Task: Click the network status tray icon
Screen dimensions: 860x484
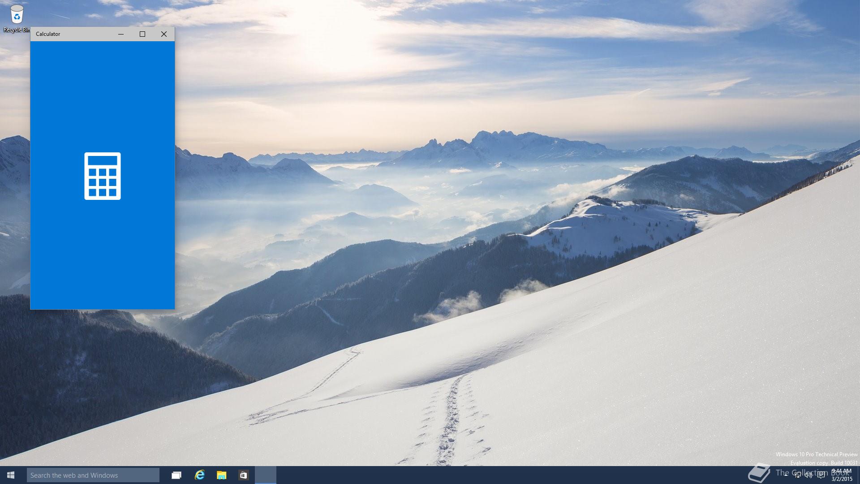Action: click(798, 475)
